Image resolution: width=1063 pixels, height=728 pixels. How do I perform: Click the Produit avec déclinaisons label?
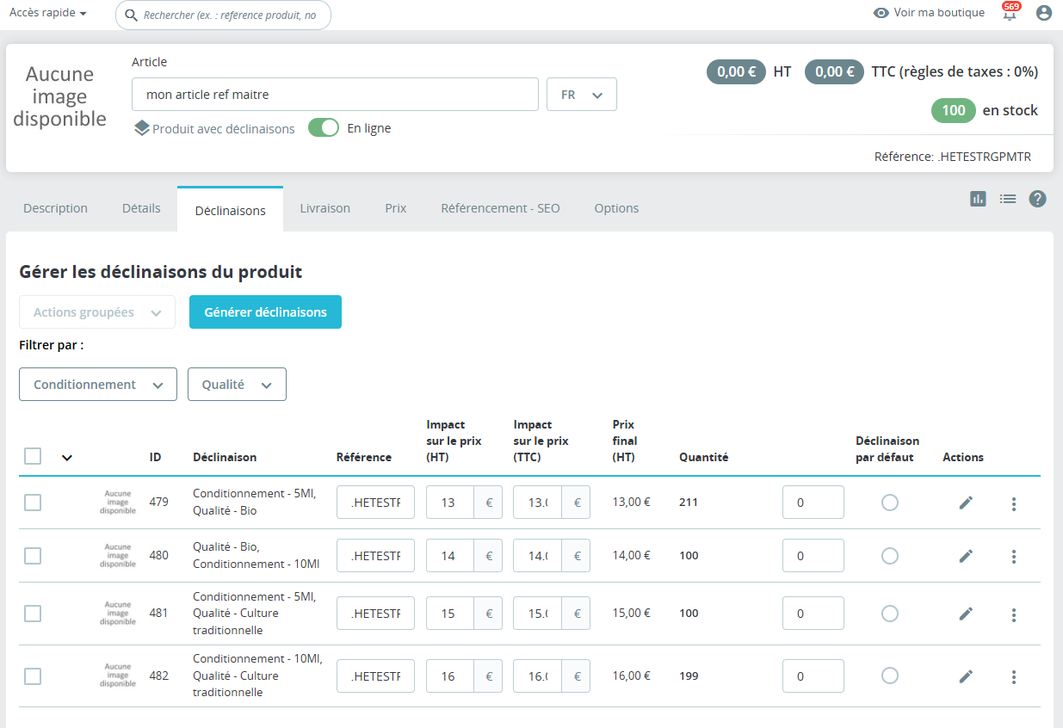click(224, 129)
